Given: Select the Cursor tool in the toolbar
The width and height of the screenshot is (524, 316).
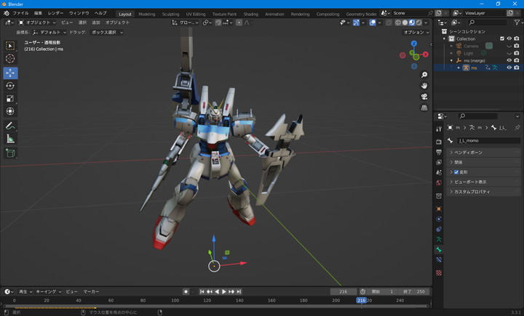Looking at the screenshot, I should click(x=10, y=59).
